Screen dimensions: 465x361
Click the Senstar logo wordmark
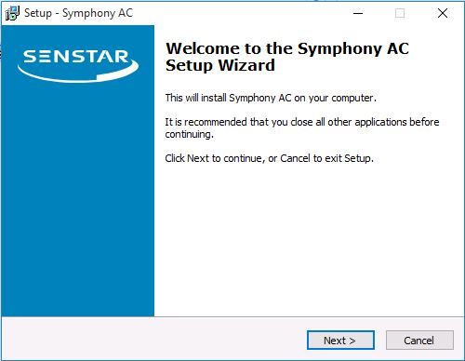pos(76,57)
